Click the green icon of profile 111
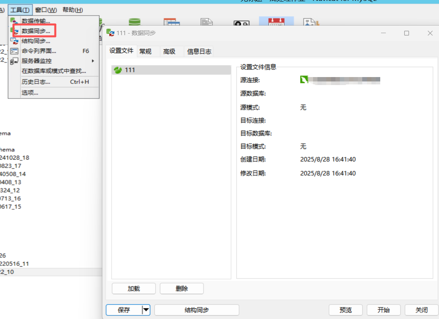Viewport: 439px width, 319px height. 118,70
